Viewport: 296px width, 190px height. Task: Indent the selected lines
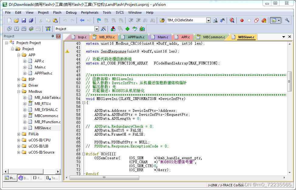(x=131, y=20)
